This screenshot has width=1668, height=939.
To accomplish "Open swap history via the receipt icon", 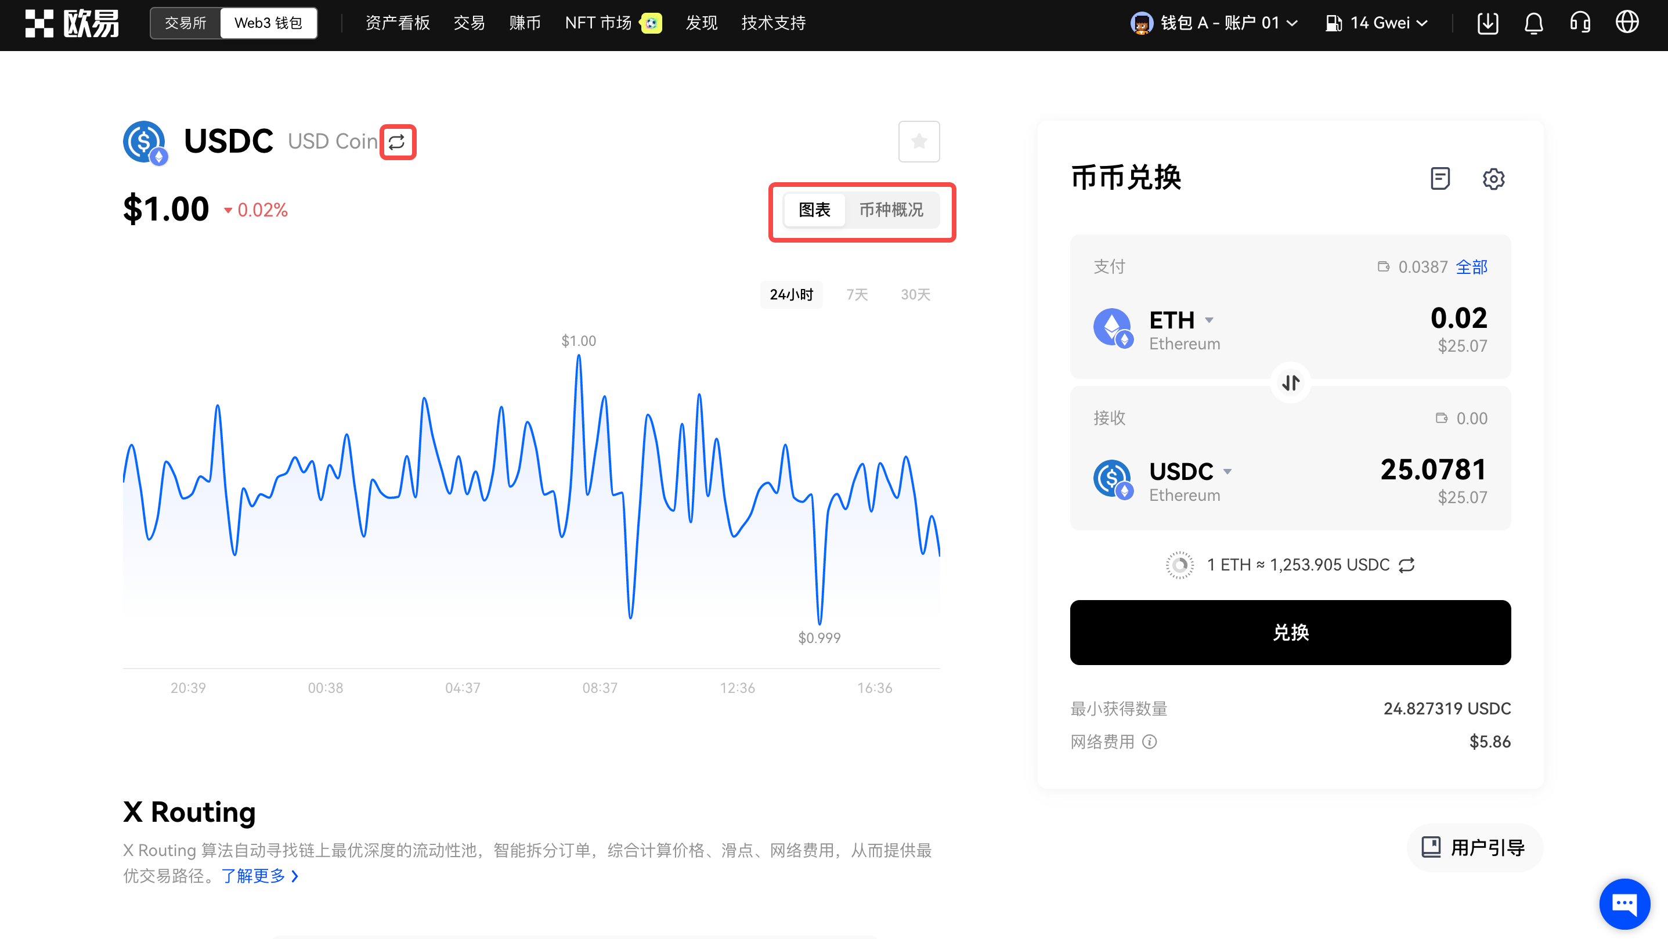I will [x=1439, y=178].
